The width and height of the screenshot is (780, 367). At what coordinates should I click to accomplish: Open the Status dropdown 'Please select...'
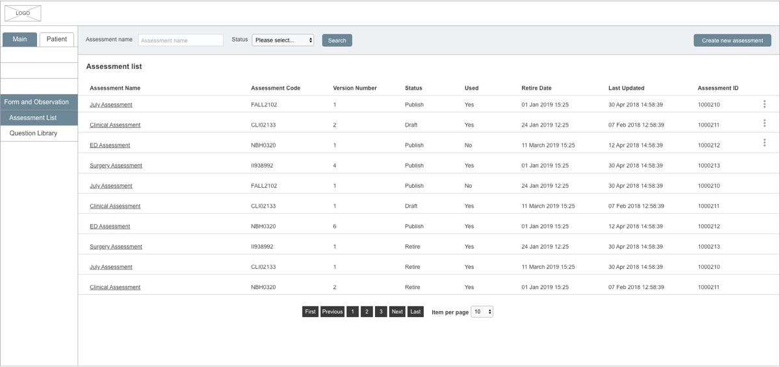pos(283,40)
